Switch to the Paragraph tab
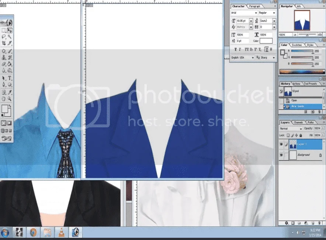Screen dimensions: 326x240 [x=254, y=6]
